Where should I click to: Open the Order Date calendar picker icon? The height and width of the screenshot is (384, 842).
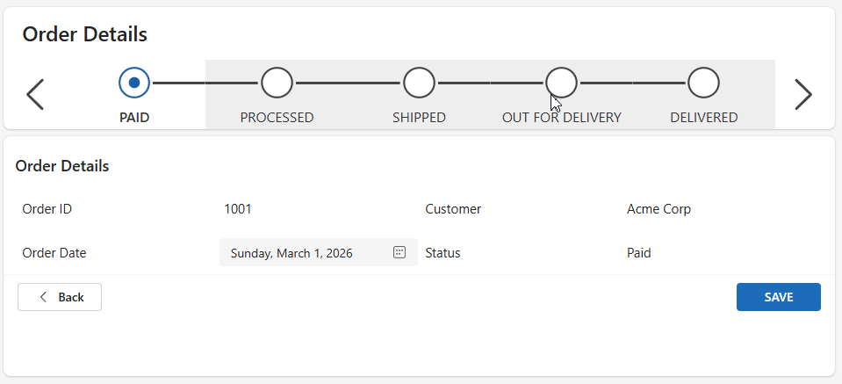pos(399,252)
